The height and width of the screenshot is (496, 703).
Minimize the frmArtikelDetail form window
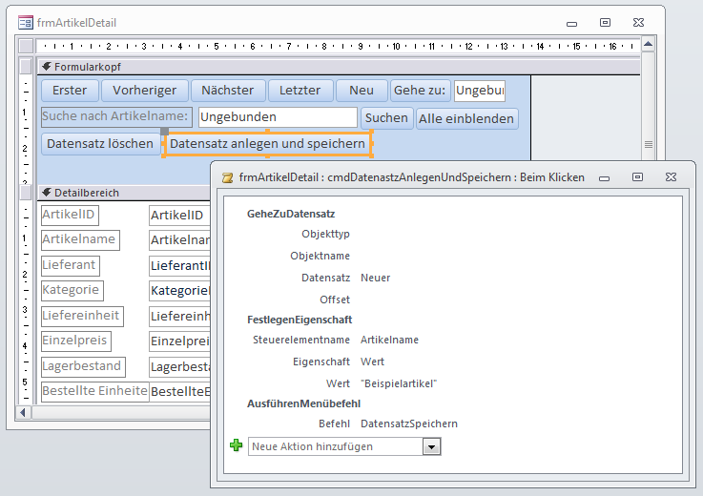(571, 23)
